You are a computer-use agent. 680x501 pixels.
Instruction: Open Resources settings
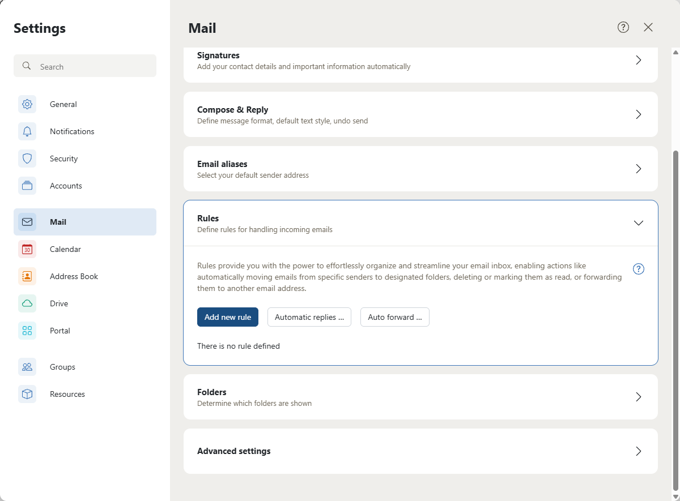85,394
